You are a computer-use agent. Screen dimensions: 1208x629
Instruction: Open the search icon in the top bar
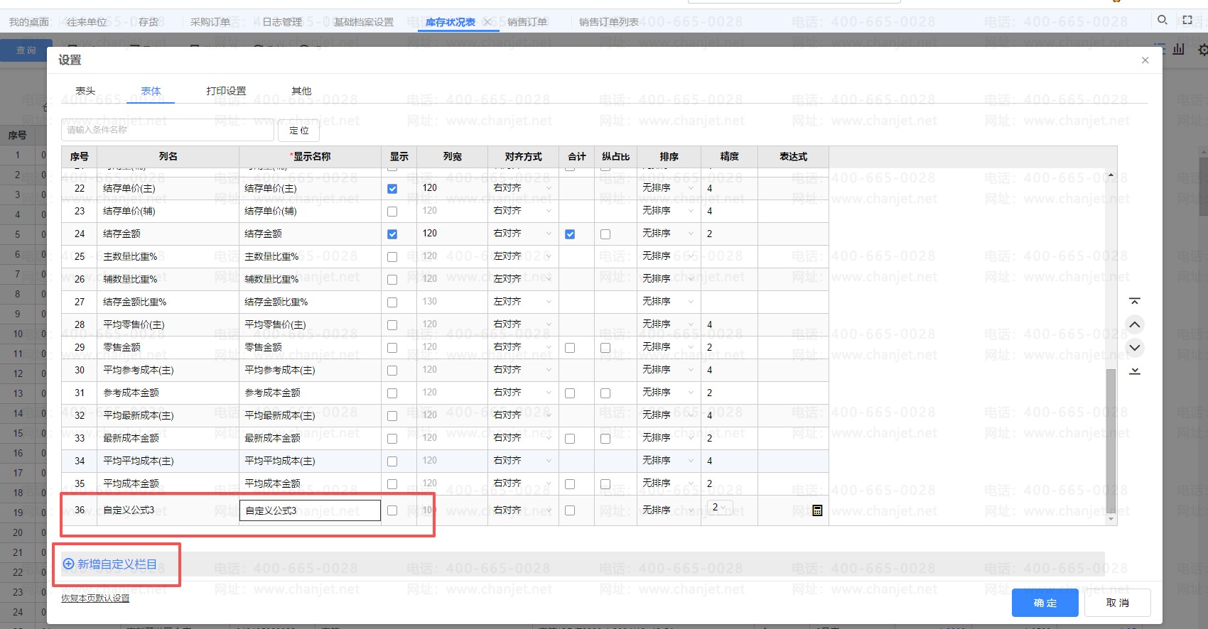(1163, 20)
